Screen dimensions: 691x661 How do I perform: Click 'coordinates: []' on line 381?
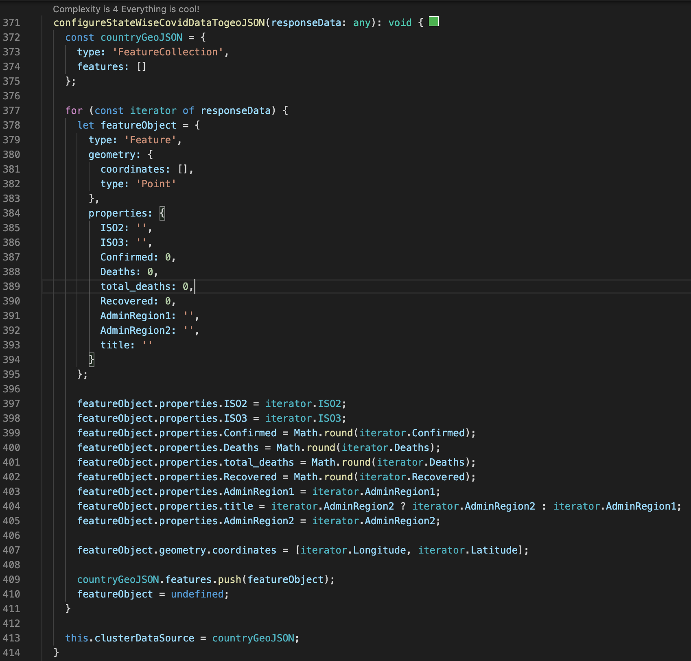(144, 169)
